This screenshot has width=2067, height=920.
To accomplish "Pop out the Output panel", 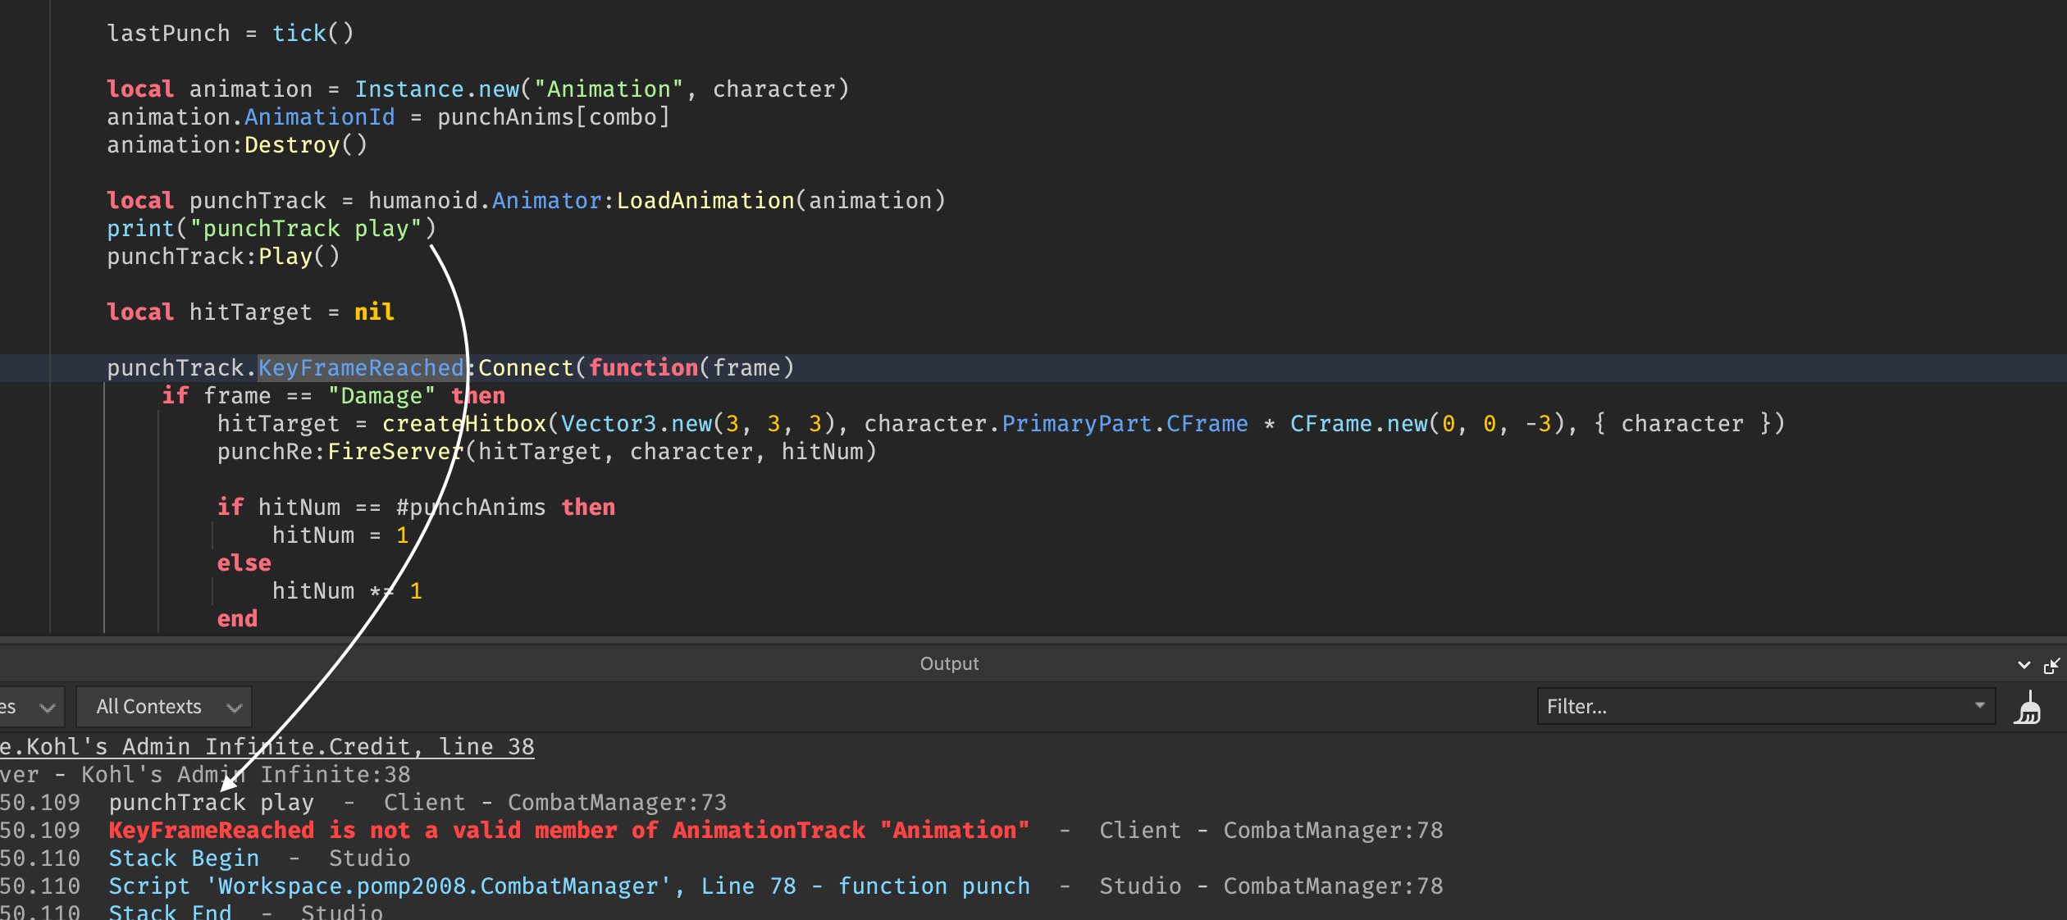I will [2051, 665].
